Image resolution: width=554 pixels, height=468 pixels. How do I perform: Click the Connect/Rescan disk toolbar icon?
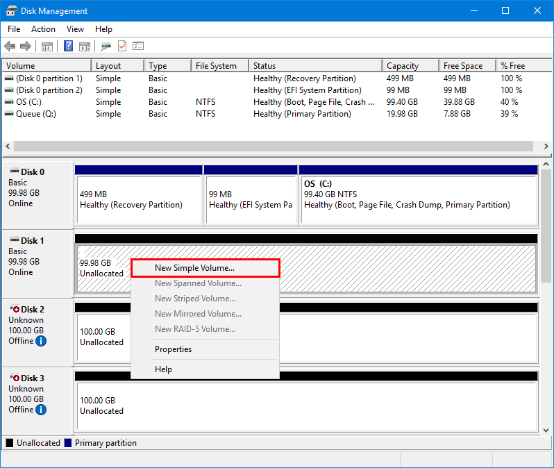point(106,47)
